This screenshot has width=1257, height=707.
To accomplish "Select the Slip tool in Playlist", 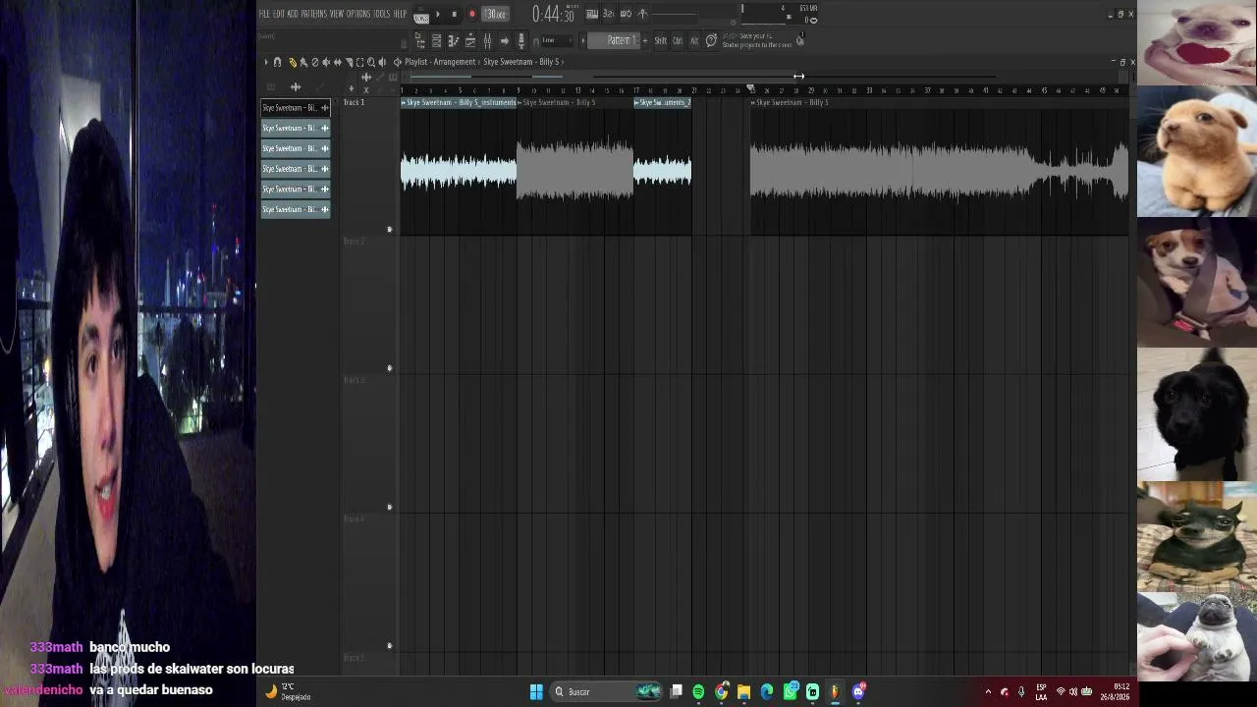I will click(337, 62).
